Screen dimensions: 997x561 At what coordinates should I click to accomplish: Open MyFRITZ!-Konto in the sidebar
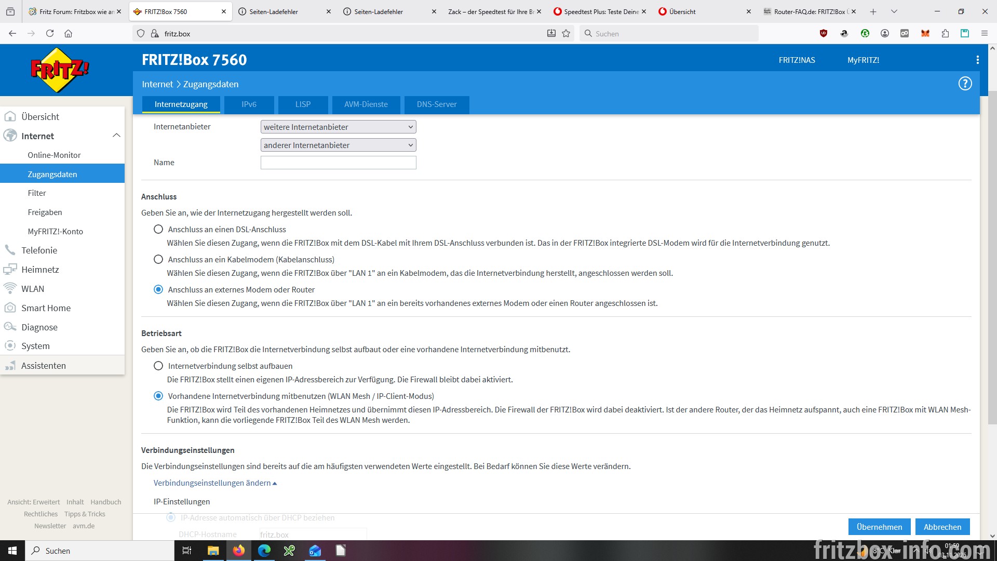click(55, 231)
